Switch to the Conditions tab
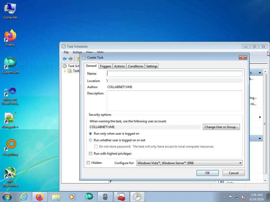This screenshot has height=202, width=270. click(136, 66)
